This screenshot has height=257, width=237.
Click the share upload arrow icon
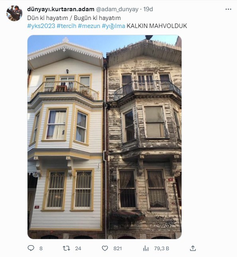click(193, 248)
